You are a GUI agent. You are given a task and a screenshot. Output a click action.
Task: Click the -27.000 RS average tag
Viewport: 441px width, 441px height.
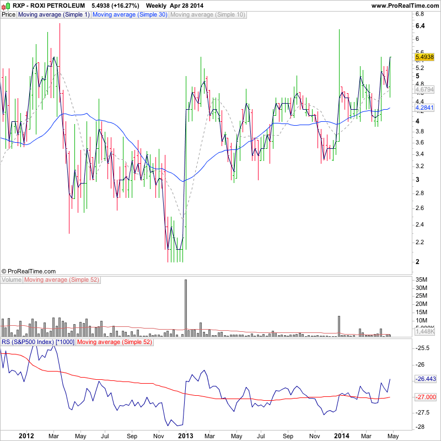pos(426,397)
